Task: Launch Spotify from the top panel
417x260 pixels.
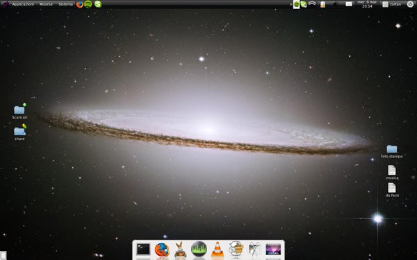Action: pyautogui.click(x=88, y=4)
